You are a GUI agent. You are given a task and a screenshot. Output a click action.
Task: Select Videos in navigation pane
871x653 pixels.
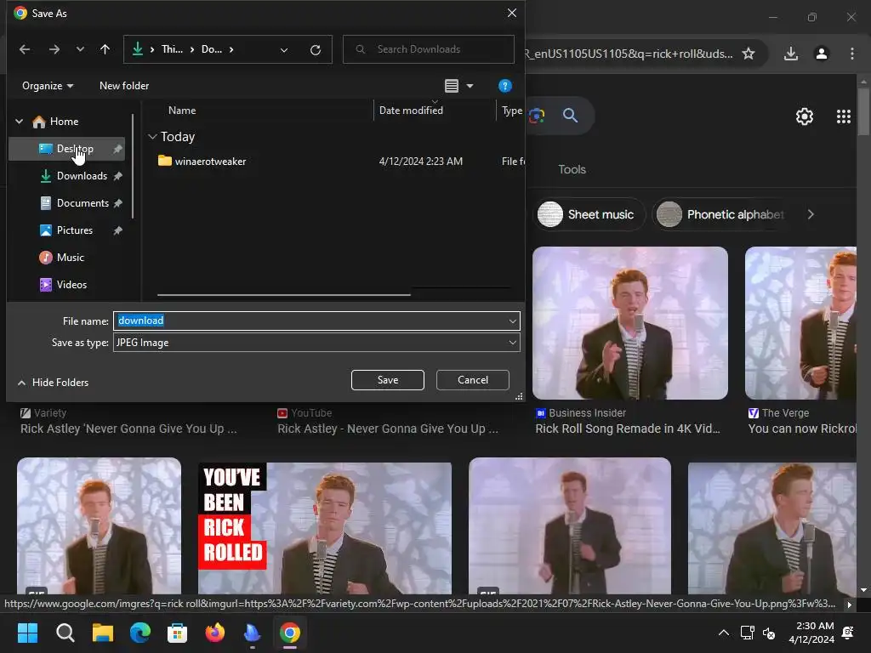click(71, 285)
